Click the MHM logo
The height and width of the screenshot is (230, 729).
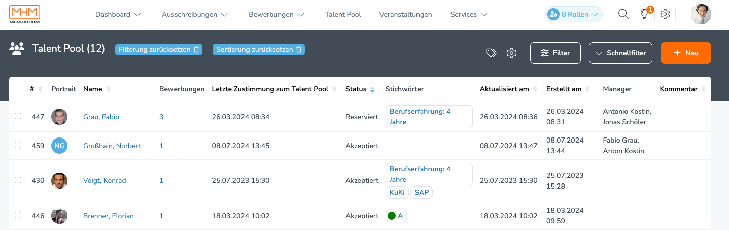click(25, 15)
